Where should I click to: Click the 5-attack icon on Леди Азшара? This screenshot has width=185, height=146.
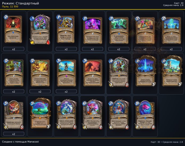tap(59, 127)
